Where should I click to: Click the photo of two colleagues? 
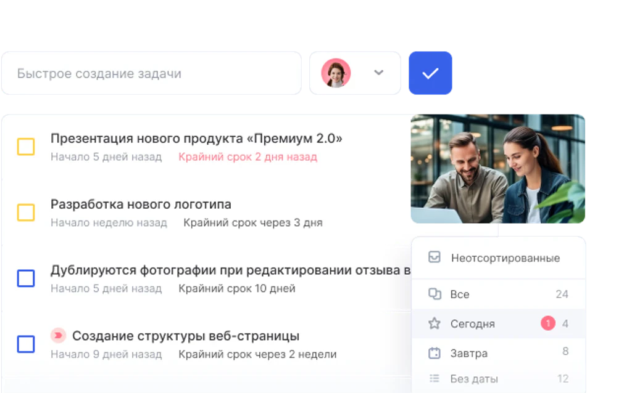click(x=498, y=169)
